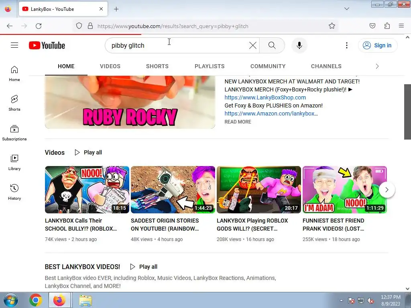Select Firefox in the taskbar
This screenshot has height=308, width=411.
coord(59,300)
